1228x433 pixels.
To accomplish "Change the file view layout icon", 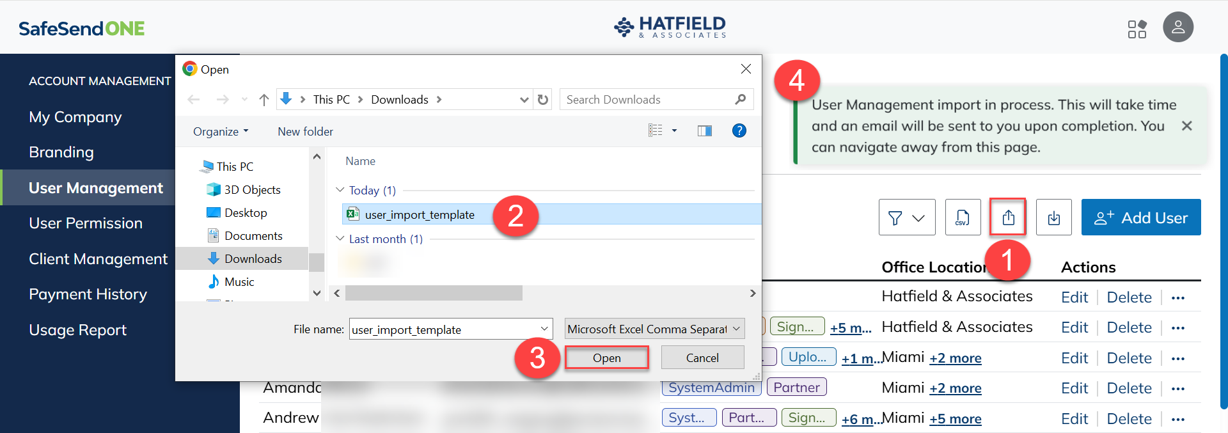I will coord(655,130).
